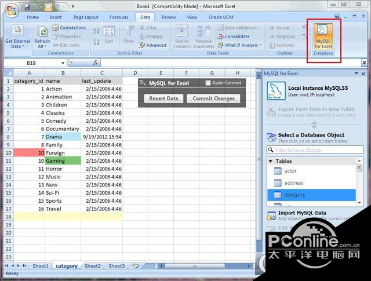The width and height of the screenshot is (371, 281).
Task: Switch to the Sheet1 worksheet tab
Action: point(41,266)
